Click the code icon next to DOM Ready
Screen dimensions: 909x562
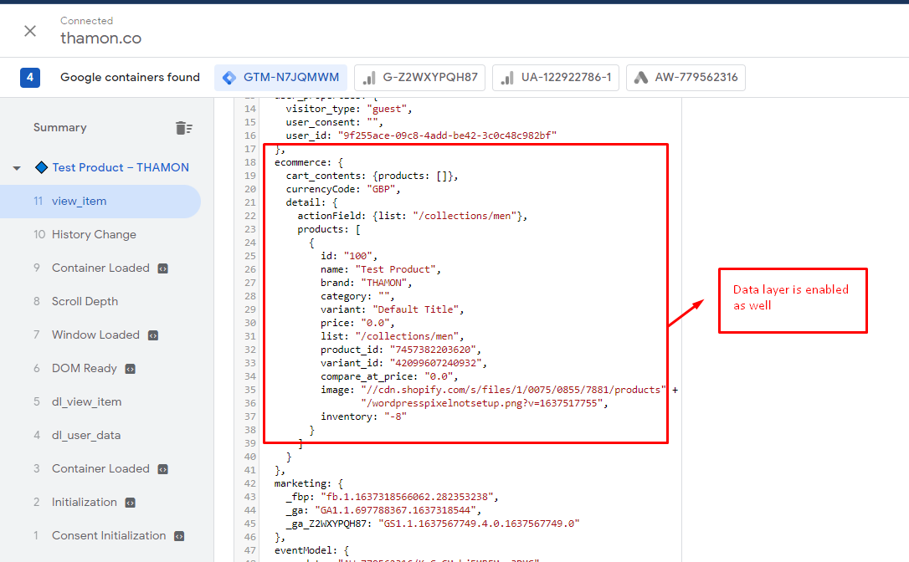131,369
